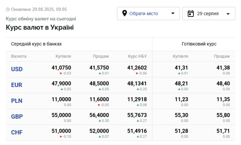Click the caret arrow in city selector

point(173,13)
